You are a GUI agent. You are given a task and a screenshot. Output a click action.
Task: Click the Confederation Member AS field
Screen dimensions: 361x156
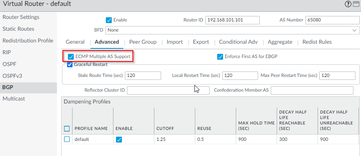312,90
